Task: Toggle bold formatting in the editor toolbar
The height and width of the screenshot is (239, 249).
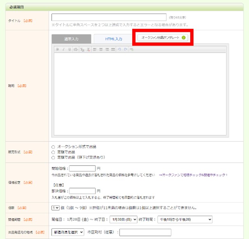Action: (x=57, y=49)
